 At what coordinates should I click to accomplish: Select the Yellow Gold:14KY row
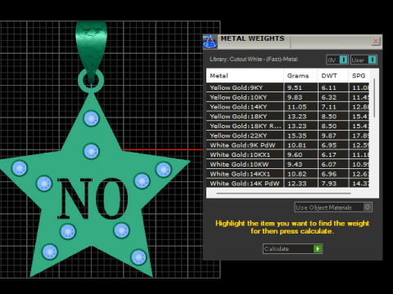click(x=287, y=107)
